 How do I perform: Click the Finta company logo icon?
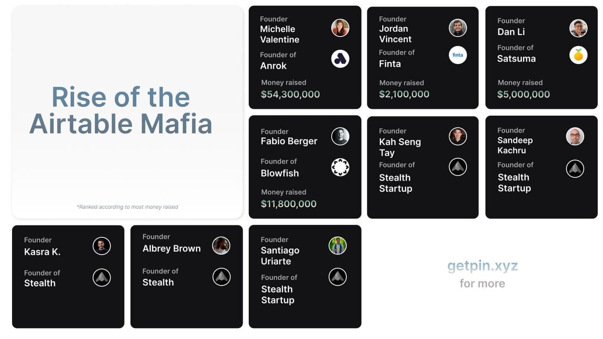[458, 55]
